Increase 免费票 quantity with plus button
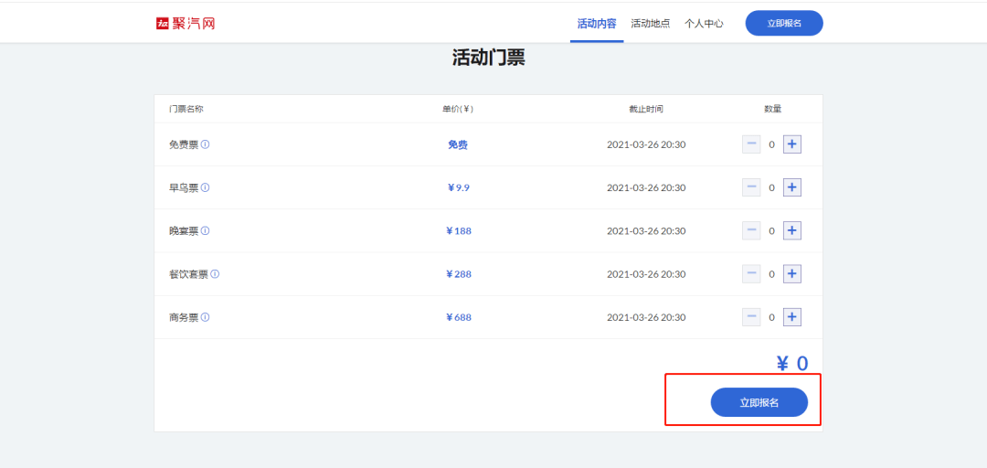The image size is (987, 468). pyautogui.click(x=792, y=144)
